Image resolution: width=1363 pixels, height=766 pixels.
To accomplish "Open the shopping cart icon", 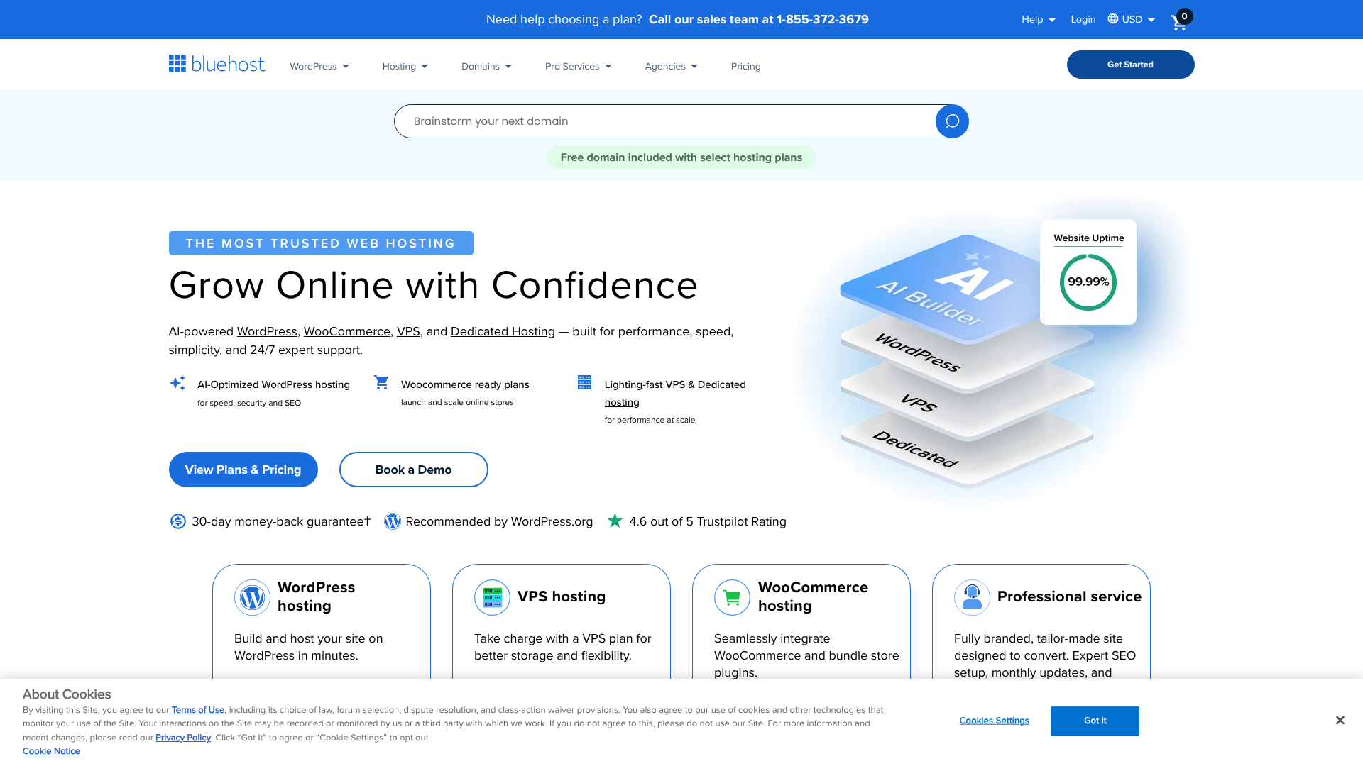I will point(1178,22).
